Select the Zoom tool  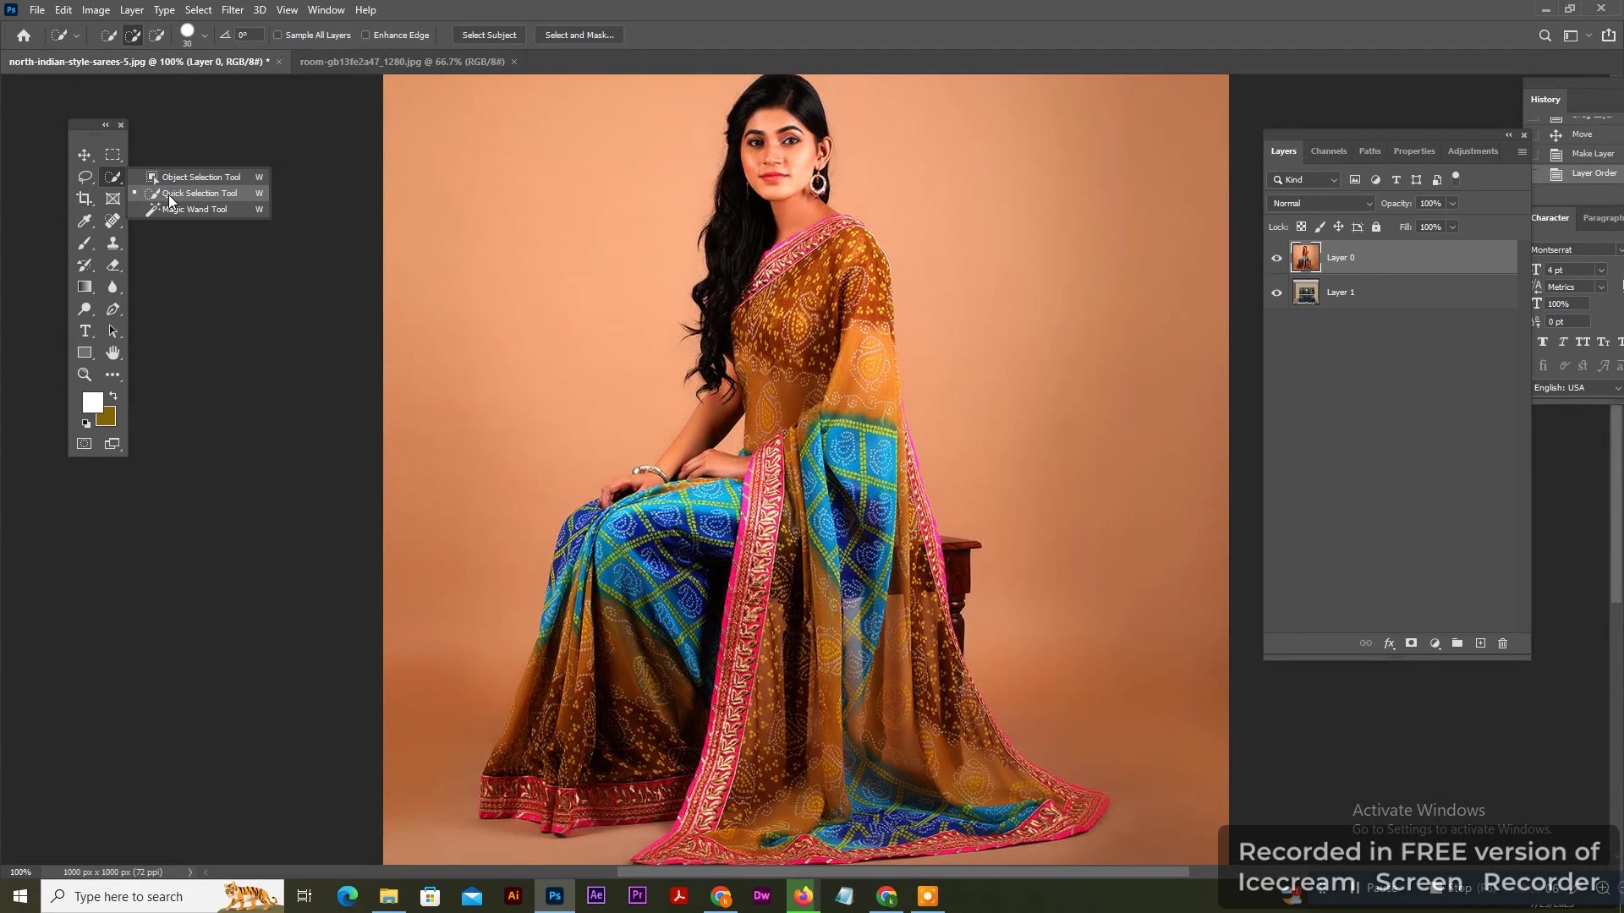[85, 374]
